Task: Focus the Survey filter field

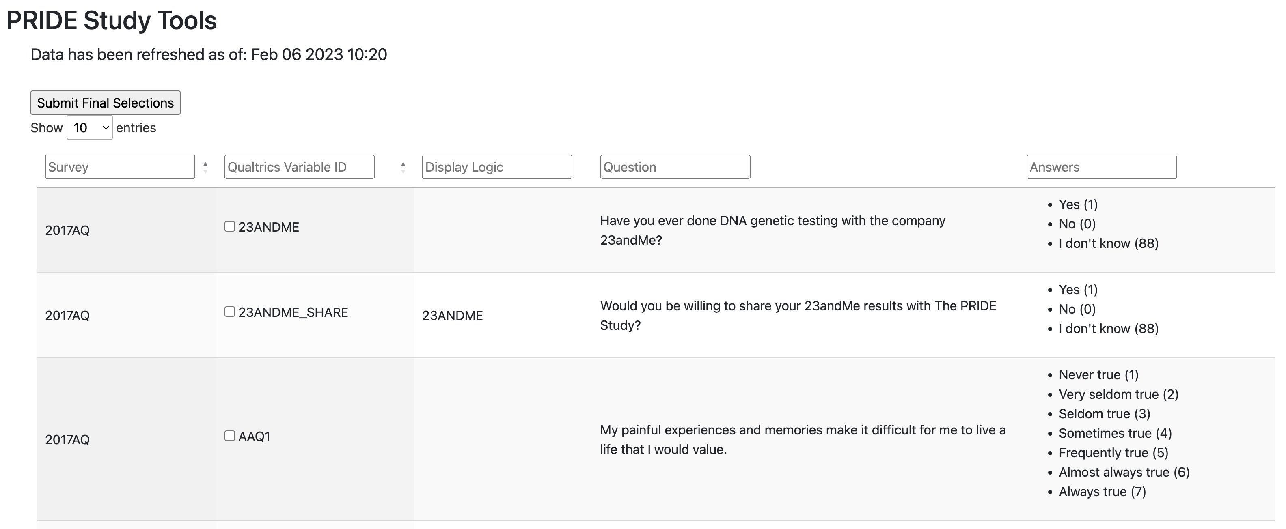Action: point(120,167)
